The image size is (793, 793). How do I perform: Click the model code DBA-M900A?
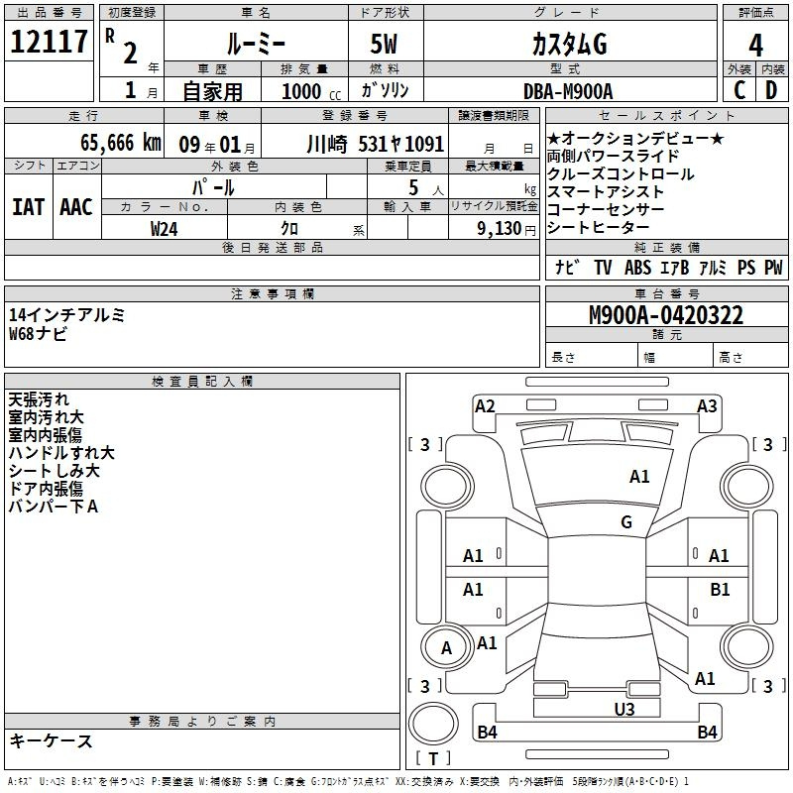(x=568, y=91)
